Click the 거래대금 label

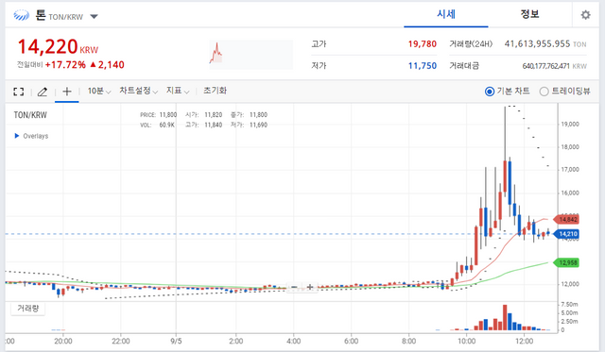tap(464, 66)
